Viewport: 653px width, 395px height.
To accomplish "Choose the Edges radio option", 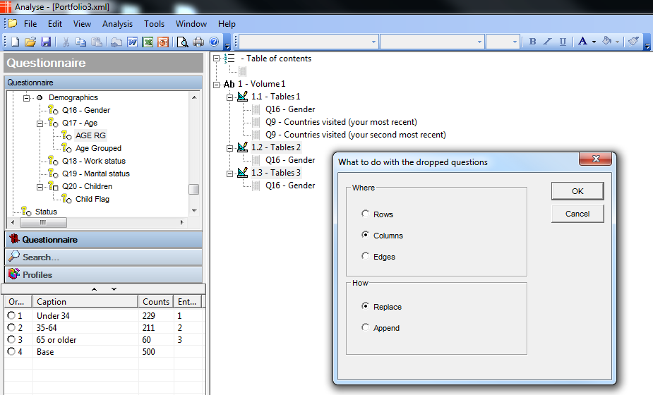I will [x=365, y=256].
